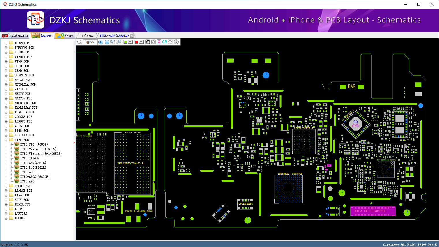Screen dimensions: 439x247
Task: Rotate the board clockwise using the toolbar icon
Action: (x=113, y=42)
